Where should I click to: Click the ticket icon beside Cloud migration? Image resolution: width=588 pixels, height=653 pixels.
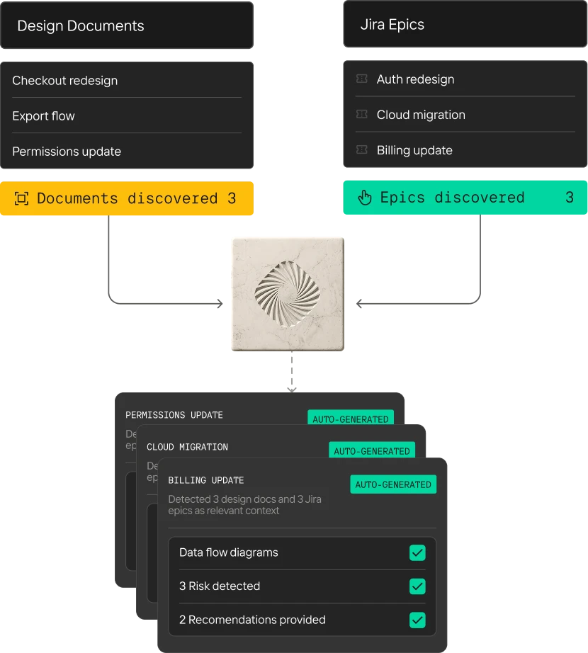coord(362,114)
